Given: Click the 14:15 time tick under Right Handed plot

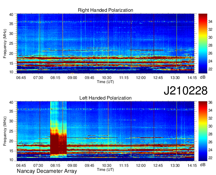Looking at the screenshot, I should coord(192,78).
